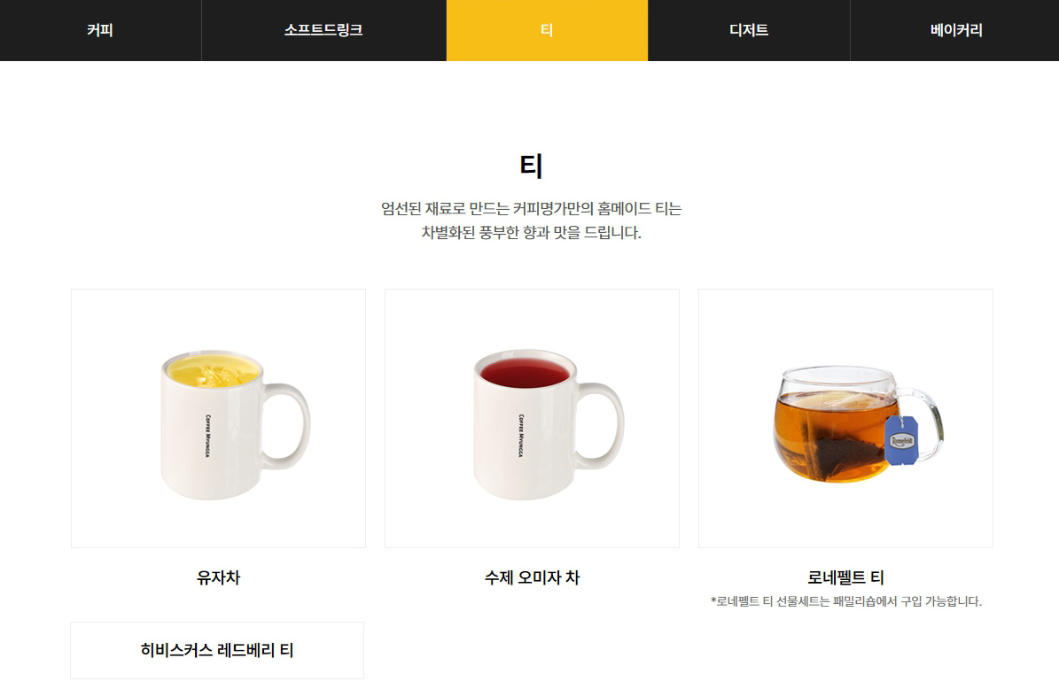
Task: Click the Coffee Myungga logo on red tea mug
Action: (x=521, y=436)
